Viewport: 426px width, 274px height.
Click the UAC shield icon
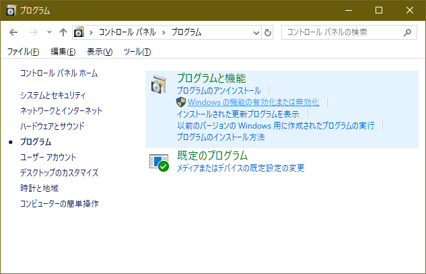pos(181,102)
